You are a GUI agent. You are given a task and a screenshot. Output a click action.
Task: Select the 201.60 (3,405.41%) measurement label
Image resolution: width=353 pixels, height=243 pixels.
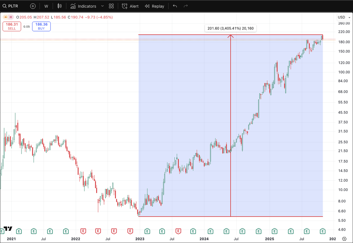pyautogui.click(x=231, y=29)
